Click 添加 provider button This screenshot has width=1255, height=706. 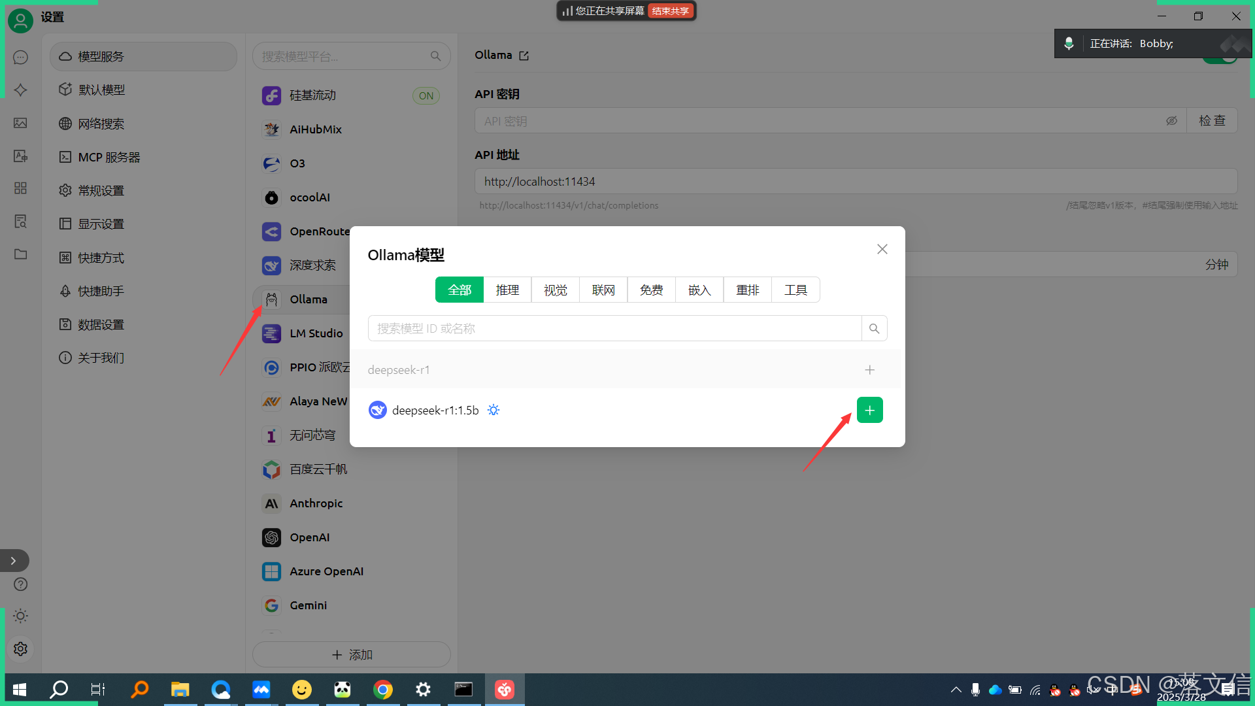pyautogui.click(x=352, y=654)
